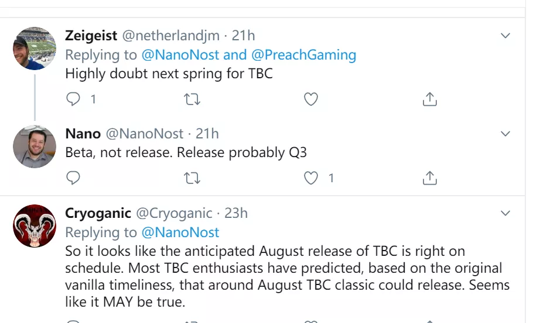The image size is (540, 323).
Task: Open more options for Nano's tweet
Action: (505, 134)
